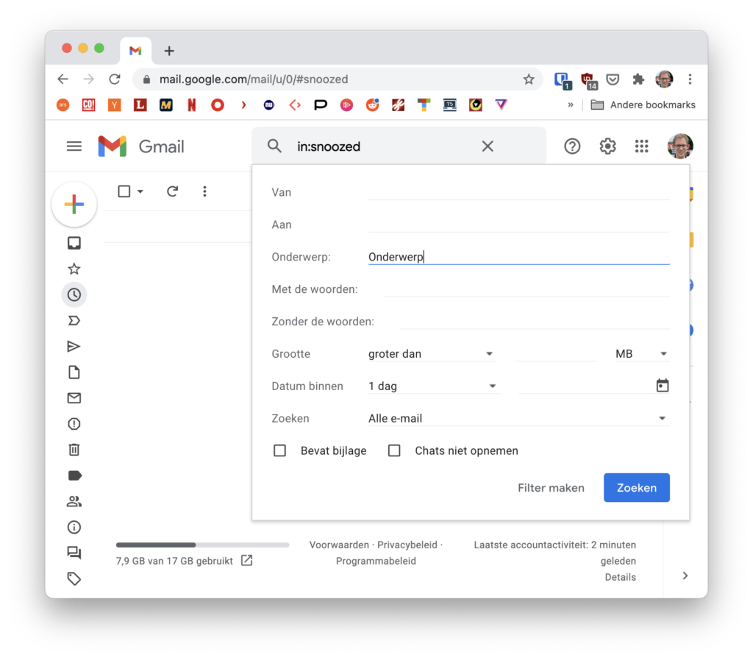Click into the Onderwerp field
This screenshot has height=658, width=753.
click(518, 257)
